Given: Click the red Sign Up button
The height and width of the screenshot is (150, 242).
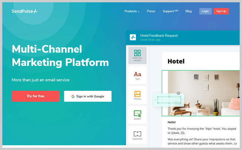Looking at the screenshot, I should [221, 11].
